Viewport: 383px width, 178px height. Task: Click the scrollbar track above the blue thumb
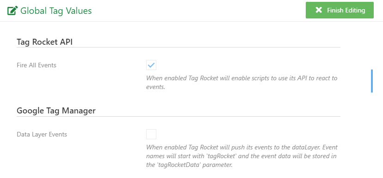372,46
